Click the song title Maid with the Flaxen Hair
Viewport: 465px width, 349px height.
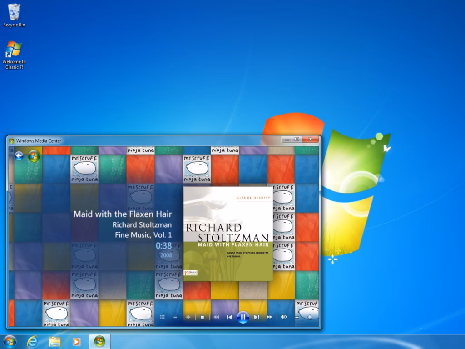pyautogui.click(x=123, y=214)
